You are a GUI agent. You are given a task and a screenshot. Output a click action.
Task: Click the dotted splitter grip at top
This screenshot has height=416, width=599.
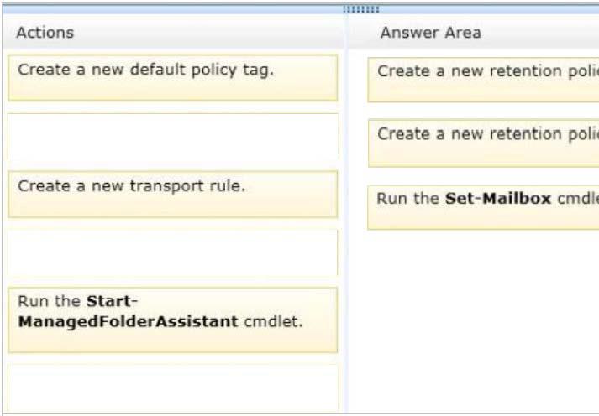[361, 9]
